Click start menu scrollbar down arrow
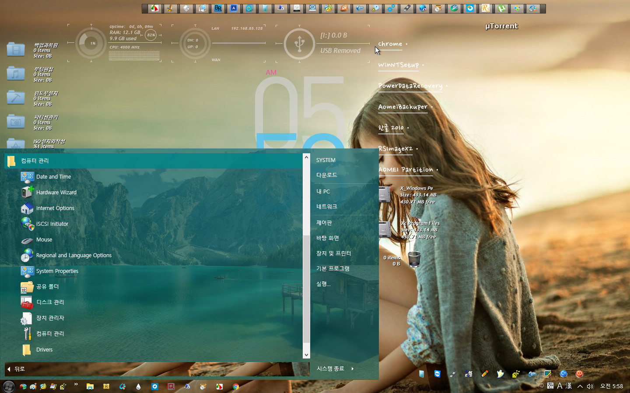Image resolution: width=630 pixels, height=393 pixels. [x=306, y=355]
